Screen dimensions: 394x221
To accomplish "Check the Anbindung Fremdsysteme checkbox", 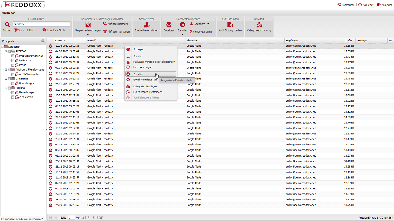I will (x=9, y=70).
